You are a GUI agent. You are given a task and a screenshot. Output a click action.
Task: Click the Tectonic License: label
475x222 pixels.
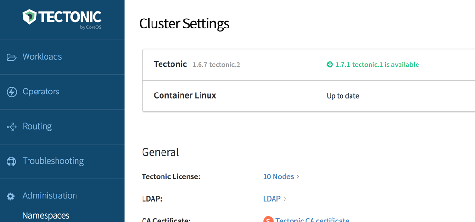pos(171,176)
